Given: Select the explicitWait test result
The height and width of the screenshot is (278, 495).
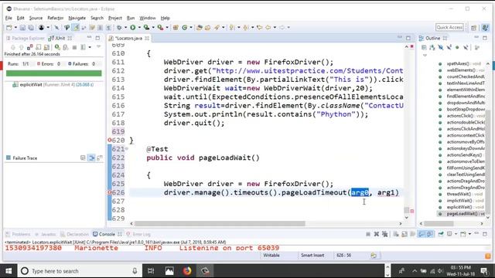Looking at the screenshot, I should (53, 84).
